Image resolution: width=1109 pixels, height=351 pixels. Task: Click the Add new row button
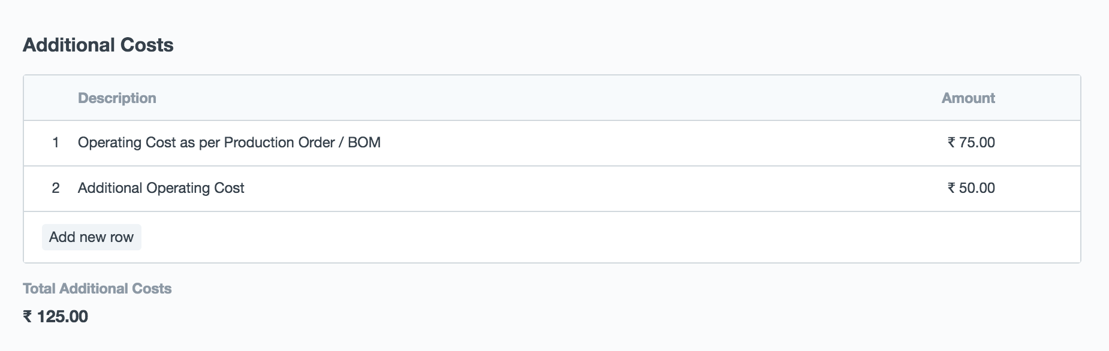(91, 237)
